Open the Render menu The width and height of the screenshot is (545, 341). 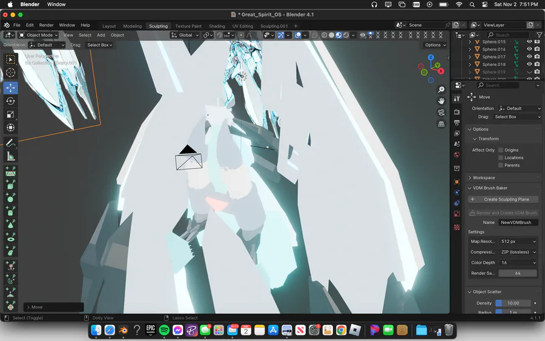tap(46, 25)
